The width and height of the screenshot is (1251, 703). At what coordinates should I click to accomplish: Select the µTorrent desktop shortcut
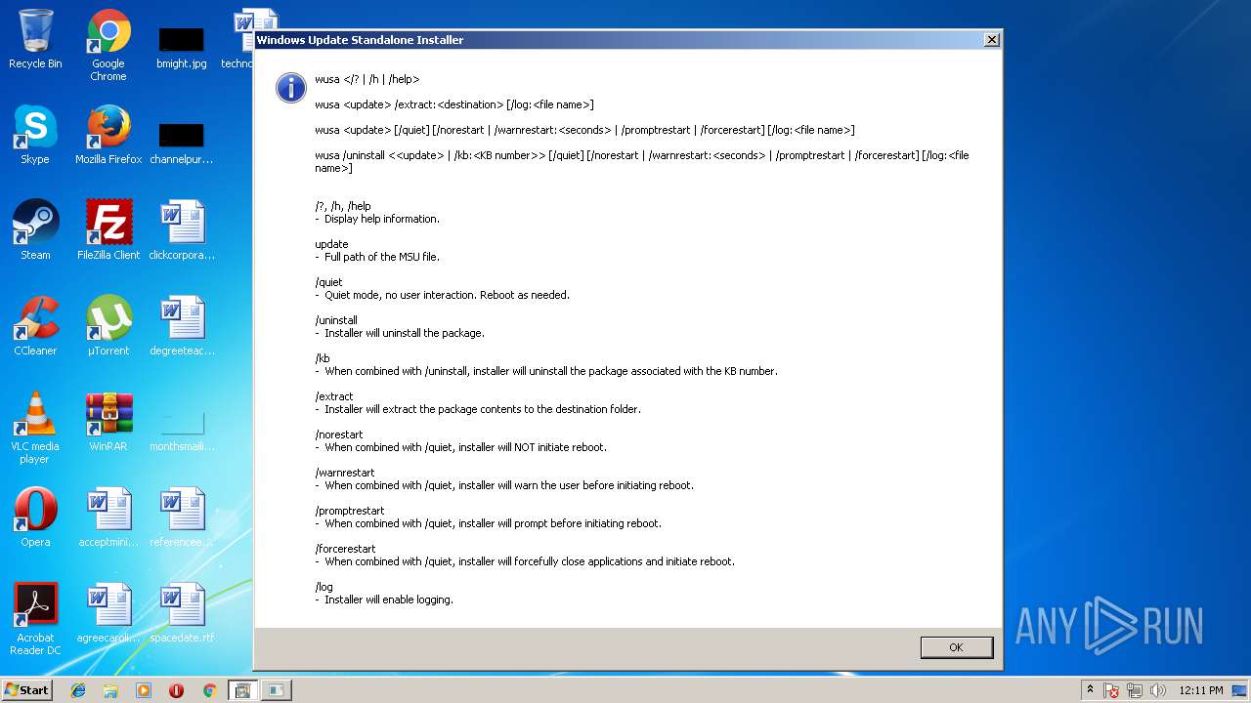click(x=108, y=326)
